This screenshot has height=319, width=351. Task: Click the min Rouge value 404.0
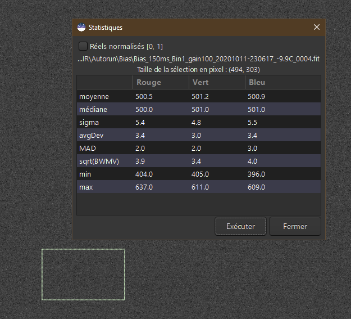click(x=144, y=174)
